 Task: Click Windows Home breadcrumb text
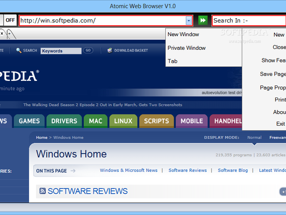[x=68, y=137]
